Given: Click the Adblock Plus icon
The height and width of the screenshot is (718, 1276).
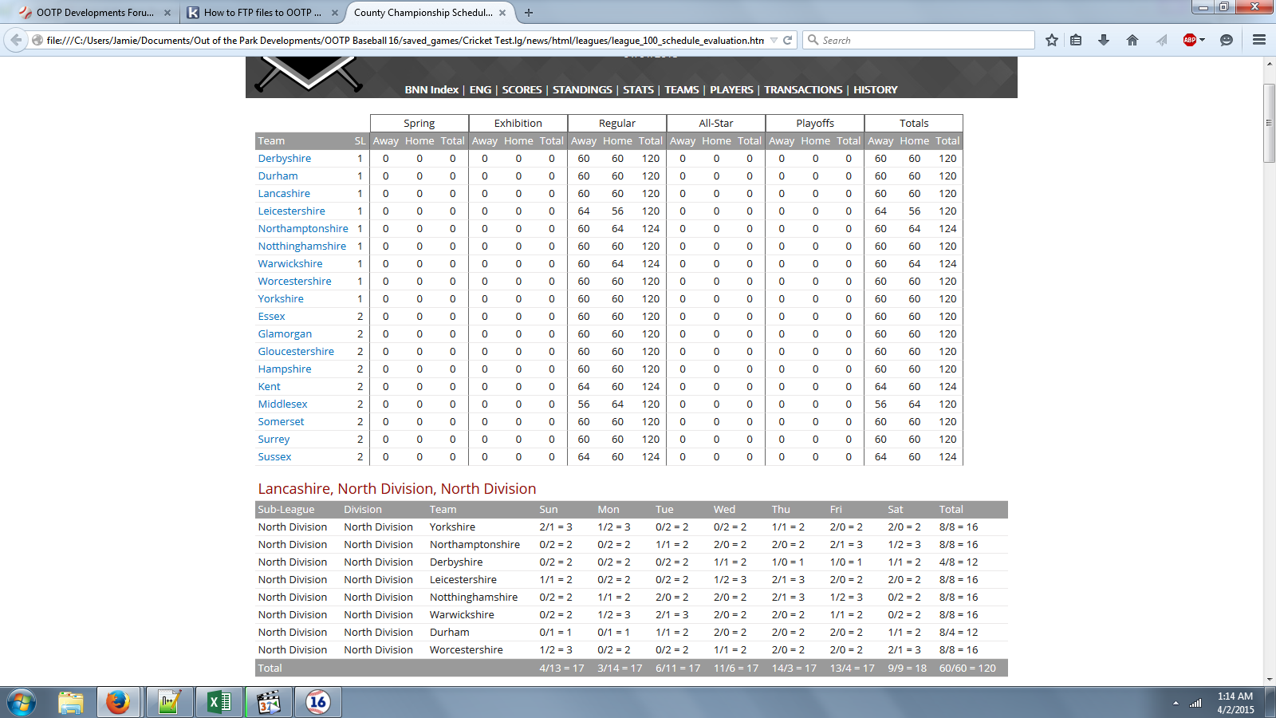Looking at the screenshot, I should (x=1189, y=40).
